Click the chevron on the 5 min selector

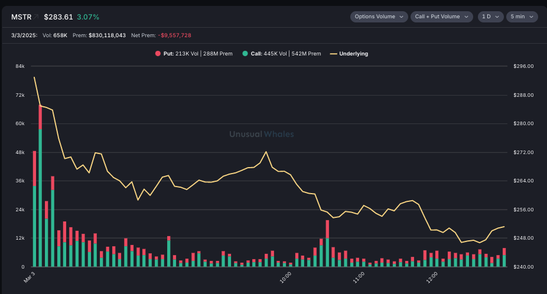[532, 17]
